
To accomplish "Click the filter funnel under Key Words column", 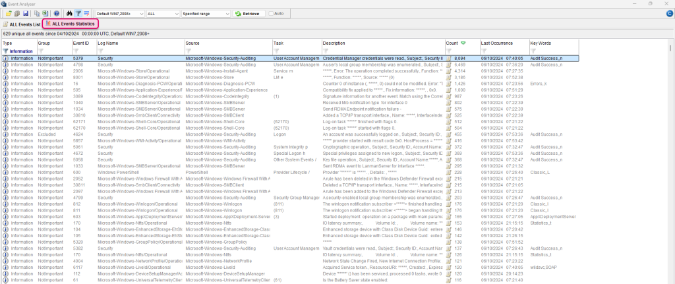I will (533, 51).
